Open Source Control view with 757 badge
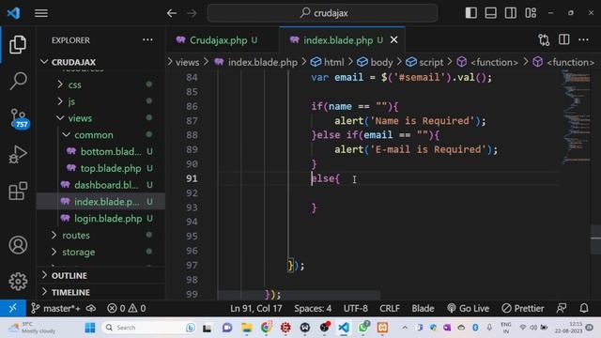 pos(19,118)
